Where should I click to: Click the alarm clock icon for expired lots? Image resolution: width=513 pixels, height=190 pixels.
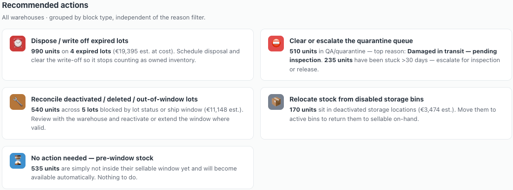click(18, 44)
